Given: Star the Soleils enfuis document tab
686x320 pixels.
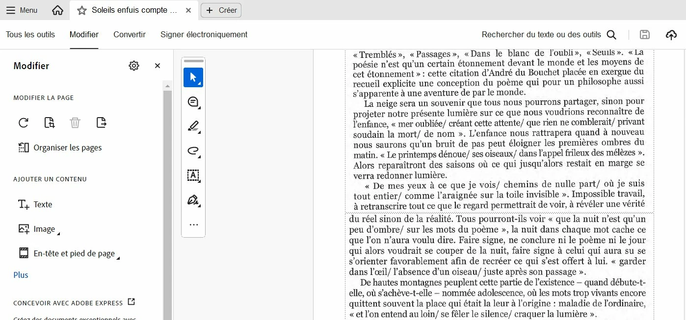Looking at the screenshot, I should (x=82, y=10).
